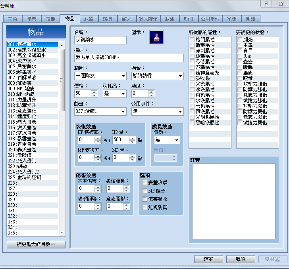Image resolution: width=289 pixels, height=269 pixels.
Task: Click the help question mark button
Action: tap(266, 4)
